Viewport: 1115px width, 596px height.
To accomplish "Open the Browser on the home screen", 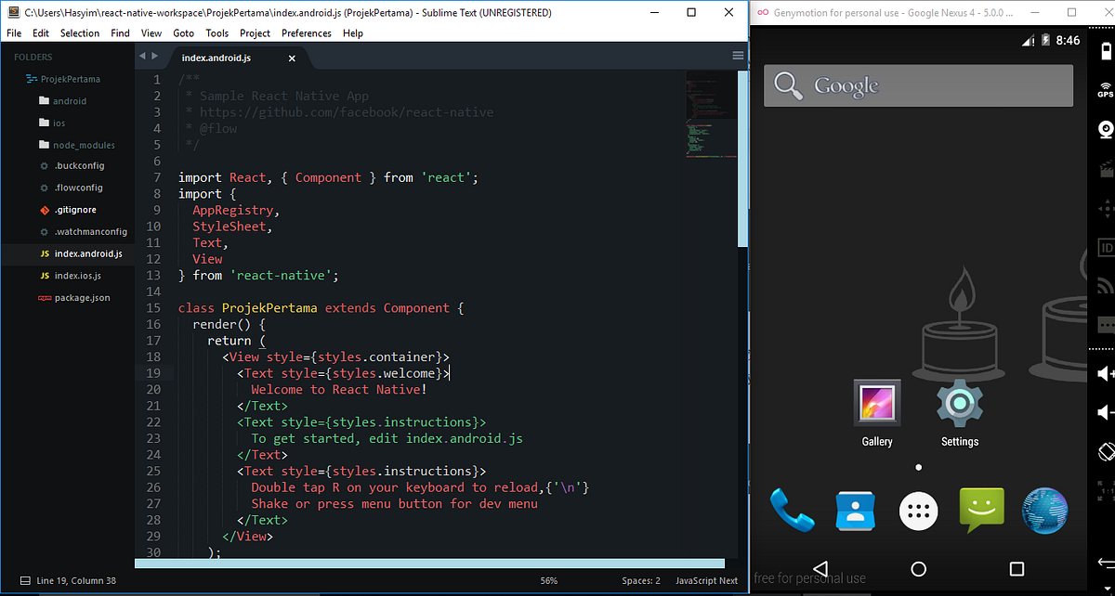I will point(1044,511).
